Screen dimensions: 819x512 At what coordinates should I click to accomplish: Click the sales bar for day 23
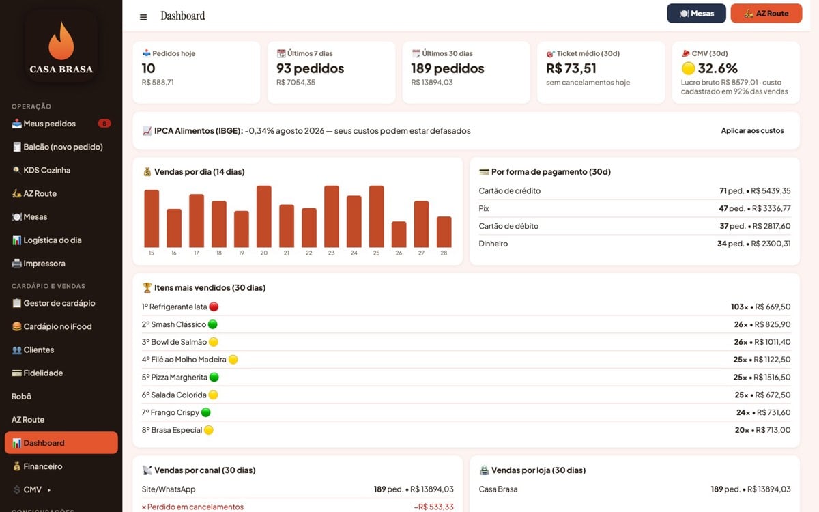click(x=332, y=216)
